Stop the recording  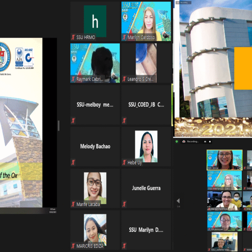(210, 142)
